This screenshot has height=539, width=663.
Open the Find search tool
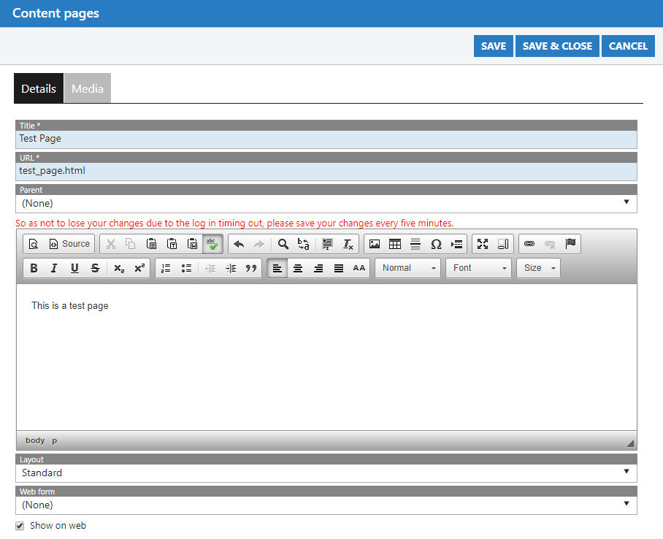283,244
